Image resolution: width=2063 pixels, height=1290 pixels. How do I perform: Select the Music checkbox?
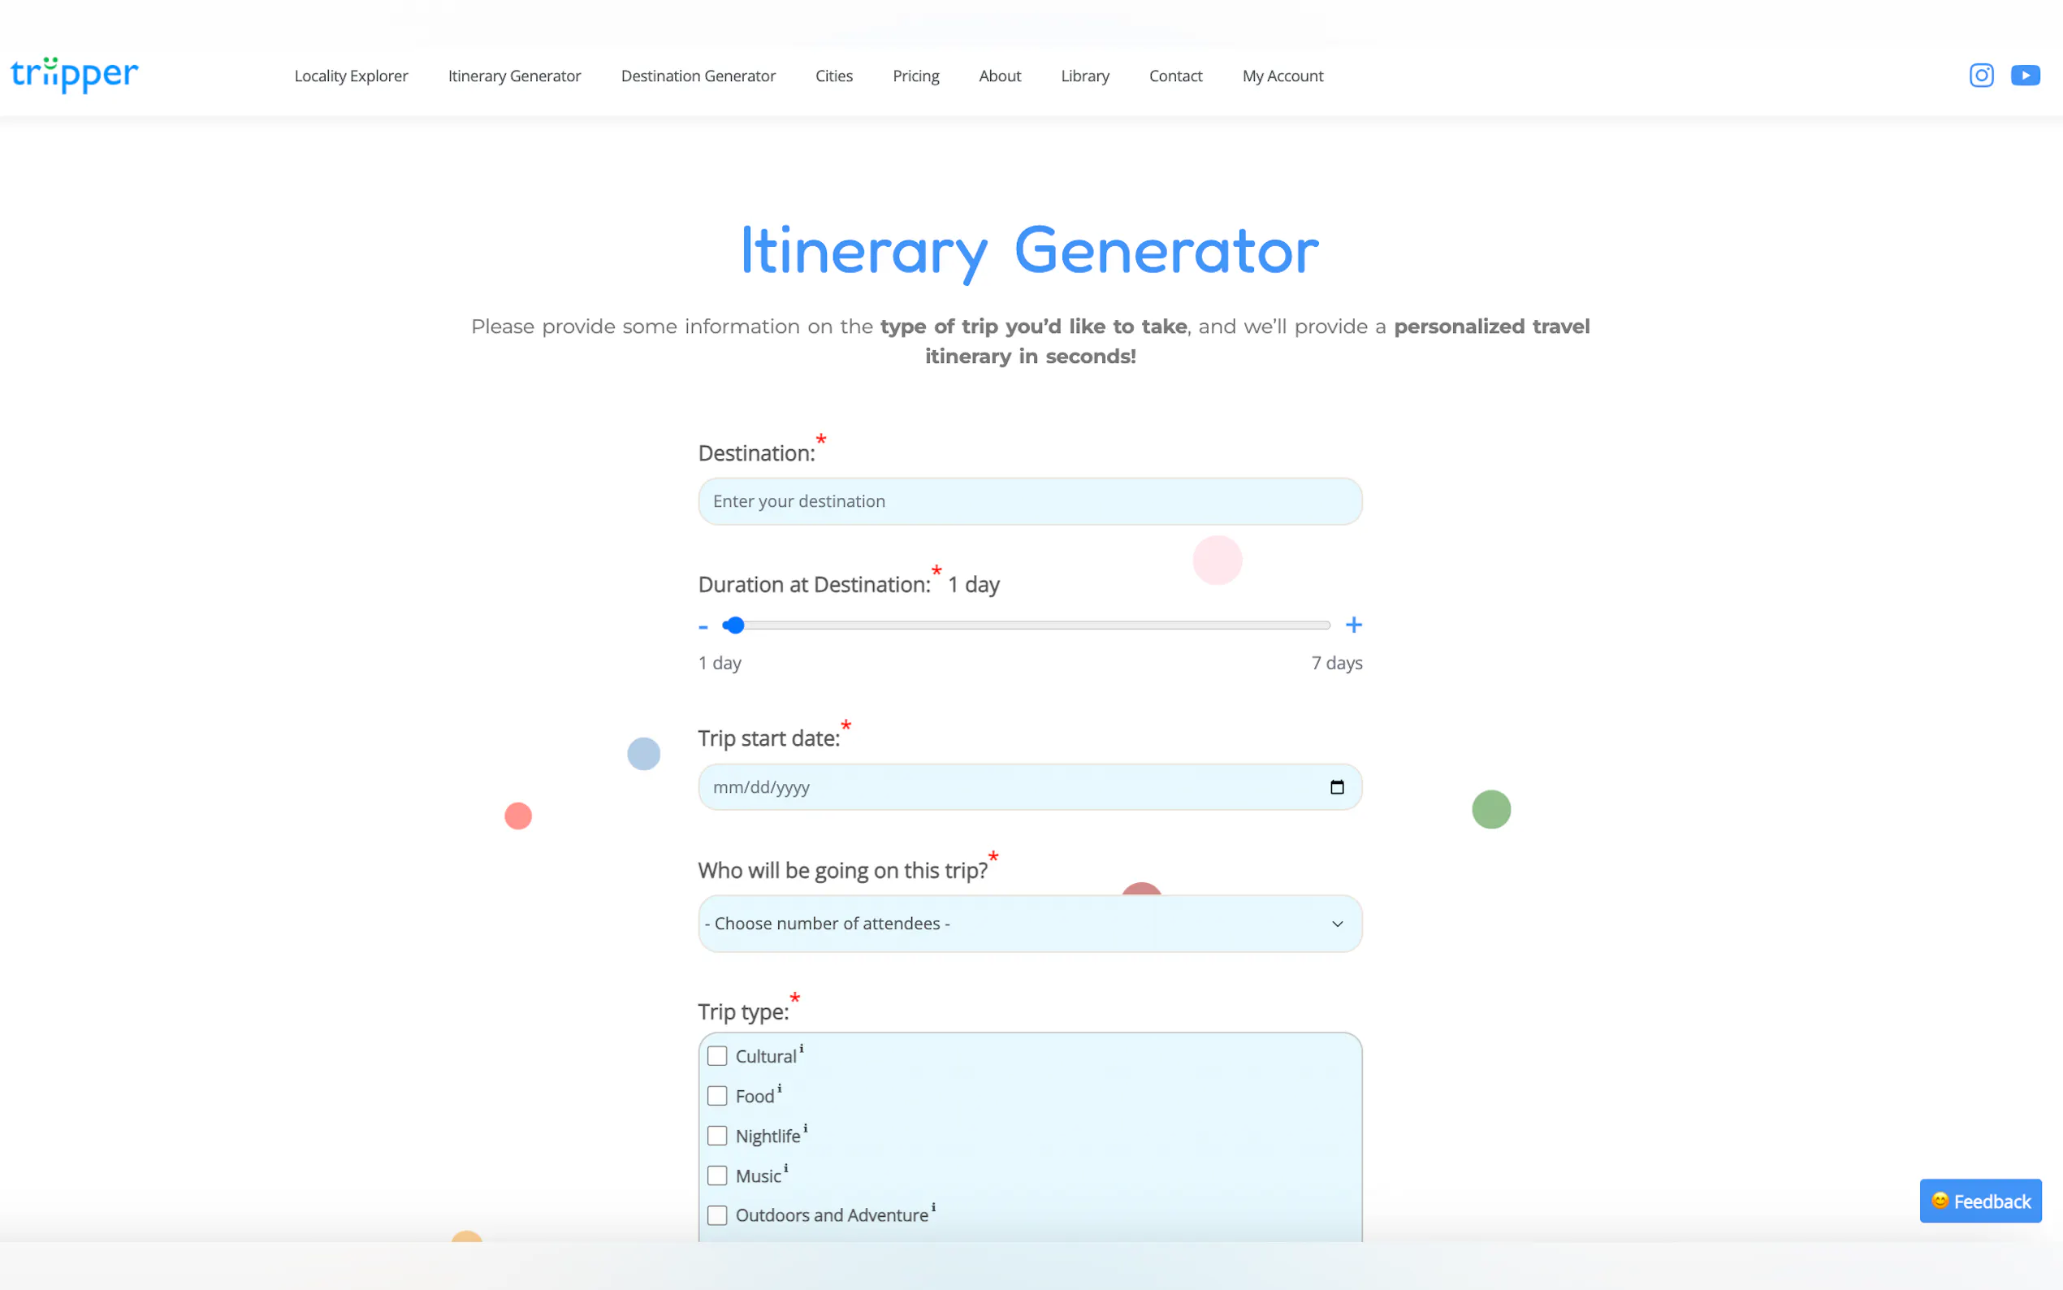click(x=717, y=1175)
